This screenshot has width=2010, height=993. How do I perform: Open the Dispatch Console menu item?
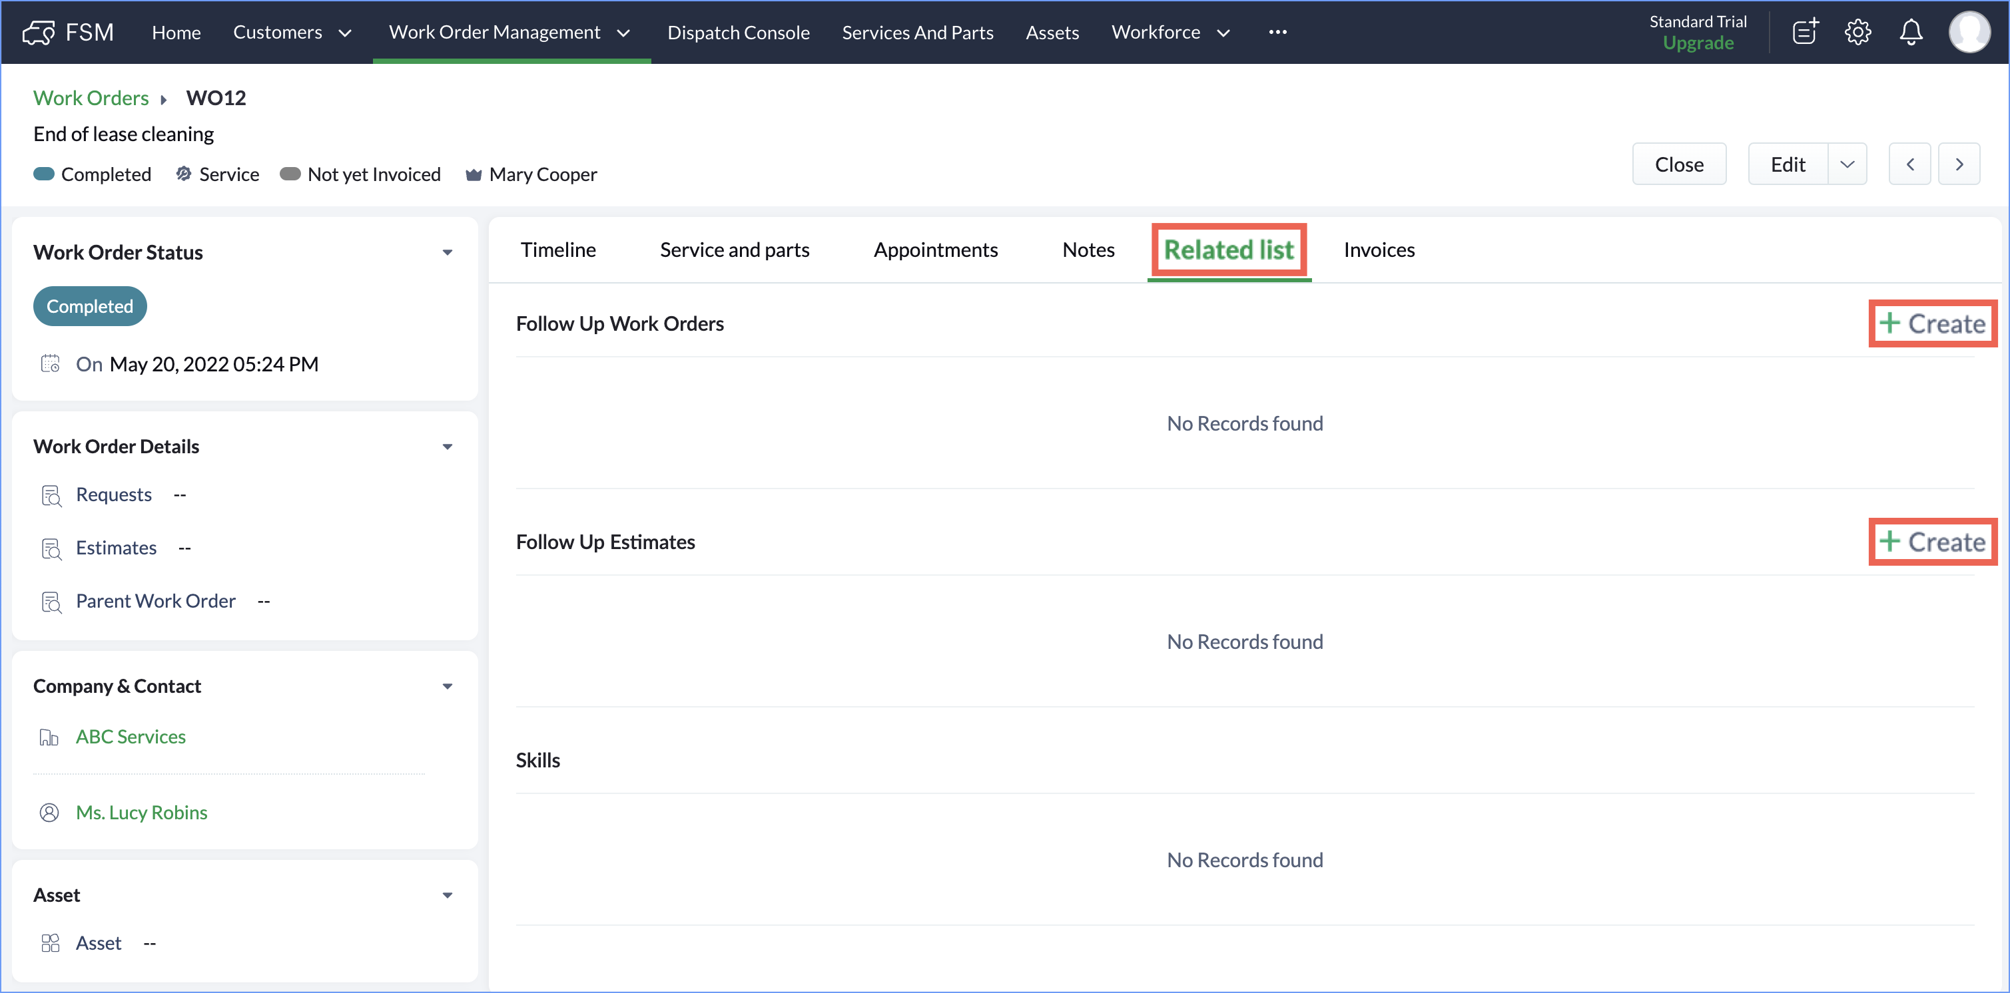pos(738,33)
